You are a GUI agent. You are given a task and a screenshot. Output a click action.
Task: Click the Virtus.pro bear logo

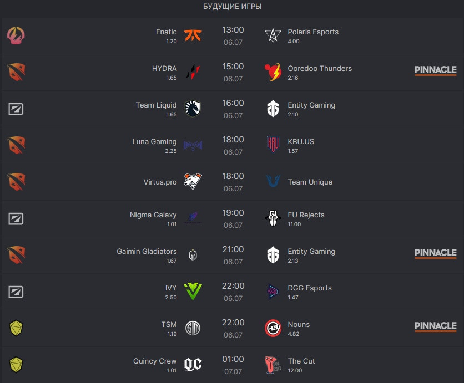(x=193, y=182)
